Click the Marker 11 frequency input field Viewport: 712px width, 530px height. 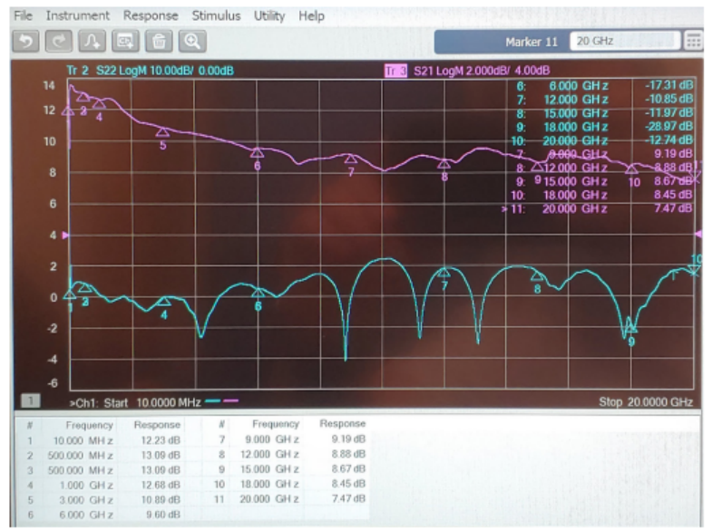[x=624, y=41]
